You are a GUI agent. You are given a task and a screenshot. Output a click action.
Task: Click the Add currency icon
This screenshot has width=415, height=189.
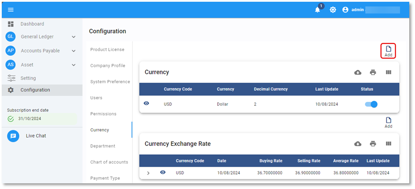(388, 51)
